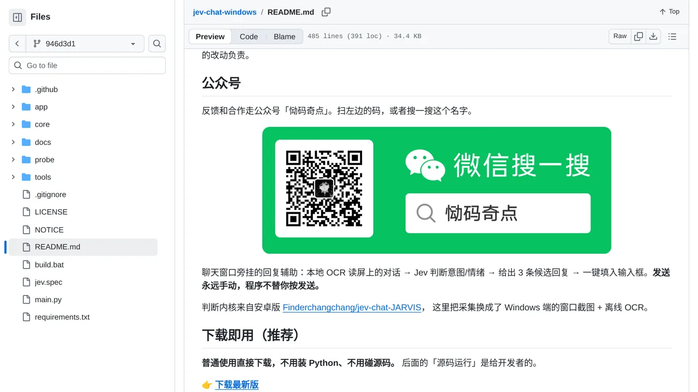Collapse the Files side panel icon

coord(17,17)
